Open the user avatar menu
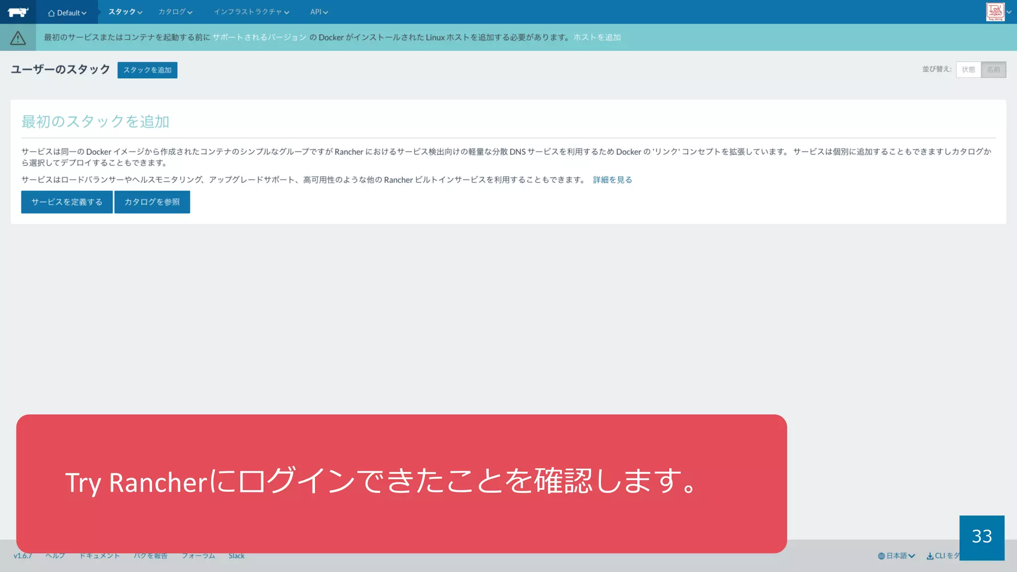This screenshot has height=572, width=1017. click(995, 11)
